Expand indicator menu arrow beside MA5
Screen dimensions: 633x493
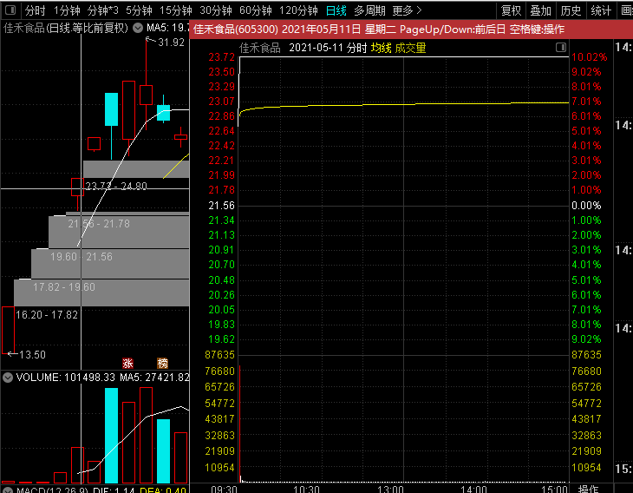coord(137,28)
